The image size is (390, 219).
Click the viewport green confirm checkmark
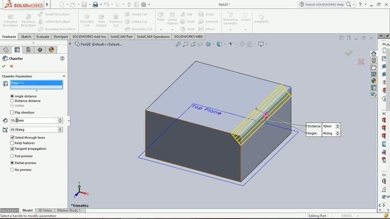[349, 53]
